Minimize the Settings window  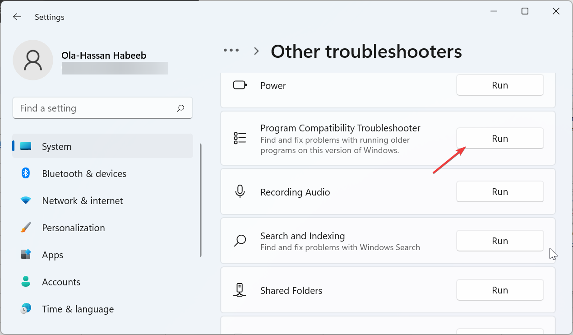pyautogui.click(x=494, y=11)
